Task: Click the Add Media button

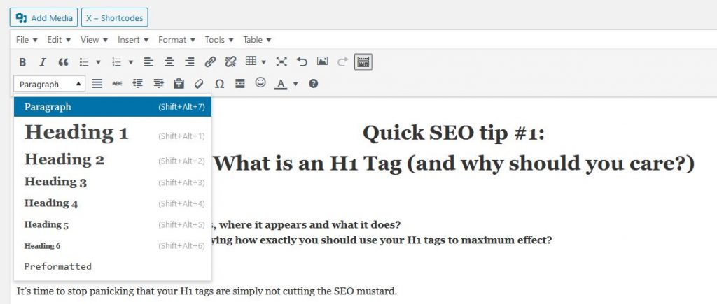Action: (43, 17)
